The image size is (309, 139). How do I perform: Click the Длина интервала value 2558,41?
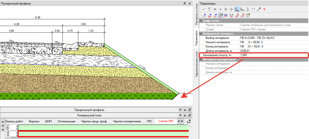[274, 51]
